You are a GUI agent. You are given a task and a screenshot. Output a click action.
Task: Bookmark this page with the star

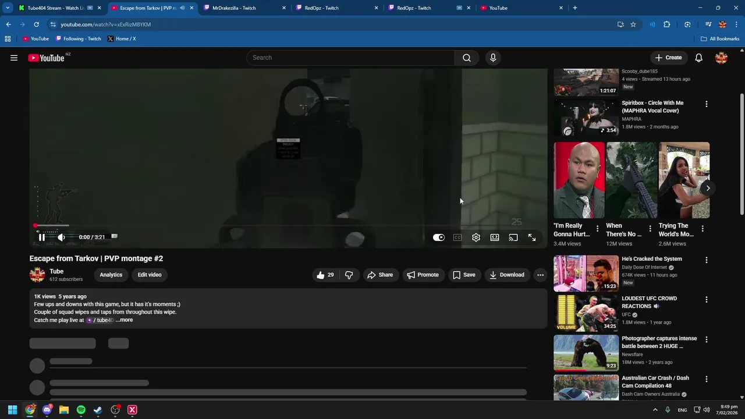tap(633, 24)
